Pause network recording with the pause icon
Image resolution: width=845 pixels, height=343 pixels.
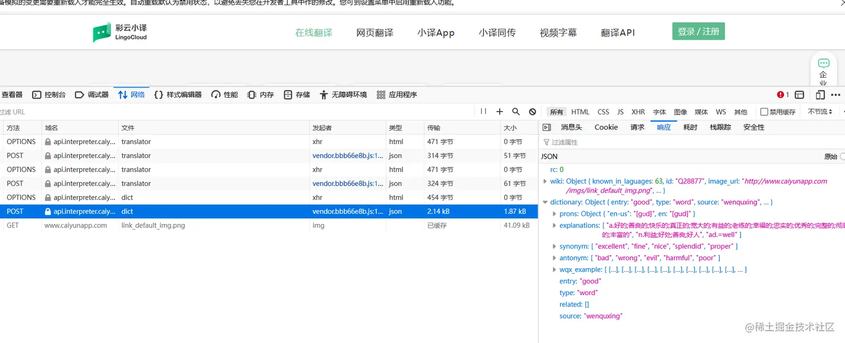(x=483, y=112)
